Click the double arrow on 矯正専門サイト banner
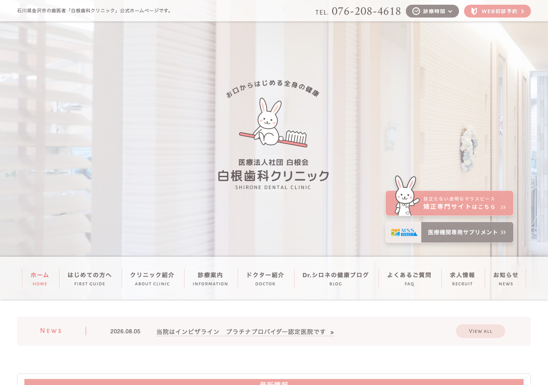The width and height of the screenshot is (548, 385). point(503,207)
